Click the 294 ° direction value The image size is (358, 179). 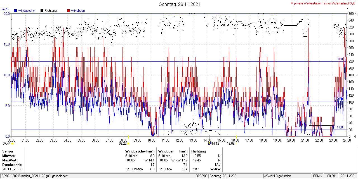pyautogui.click(x=196, y=169)
